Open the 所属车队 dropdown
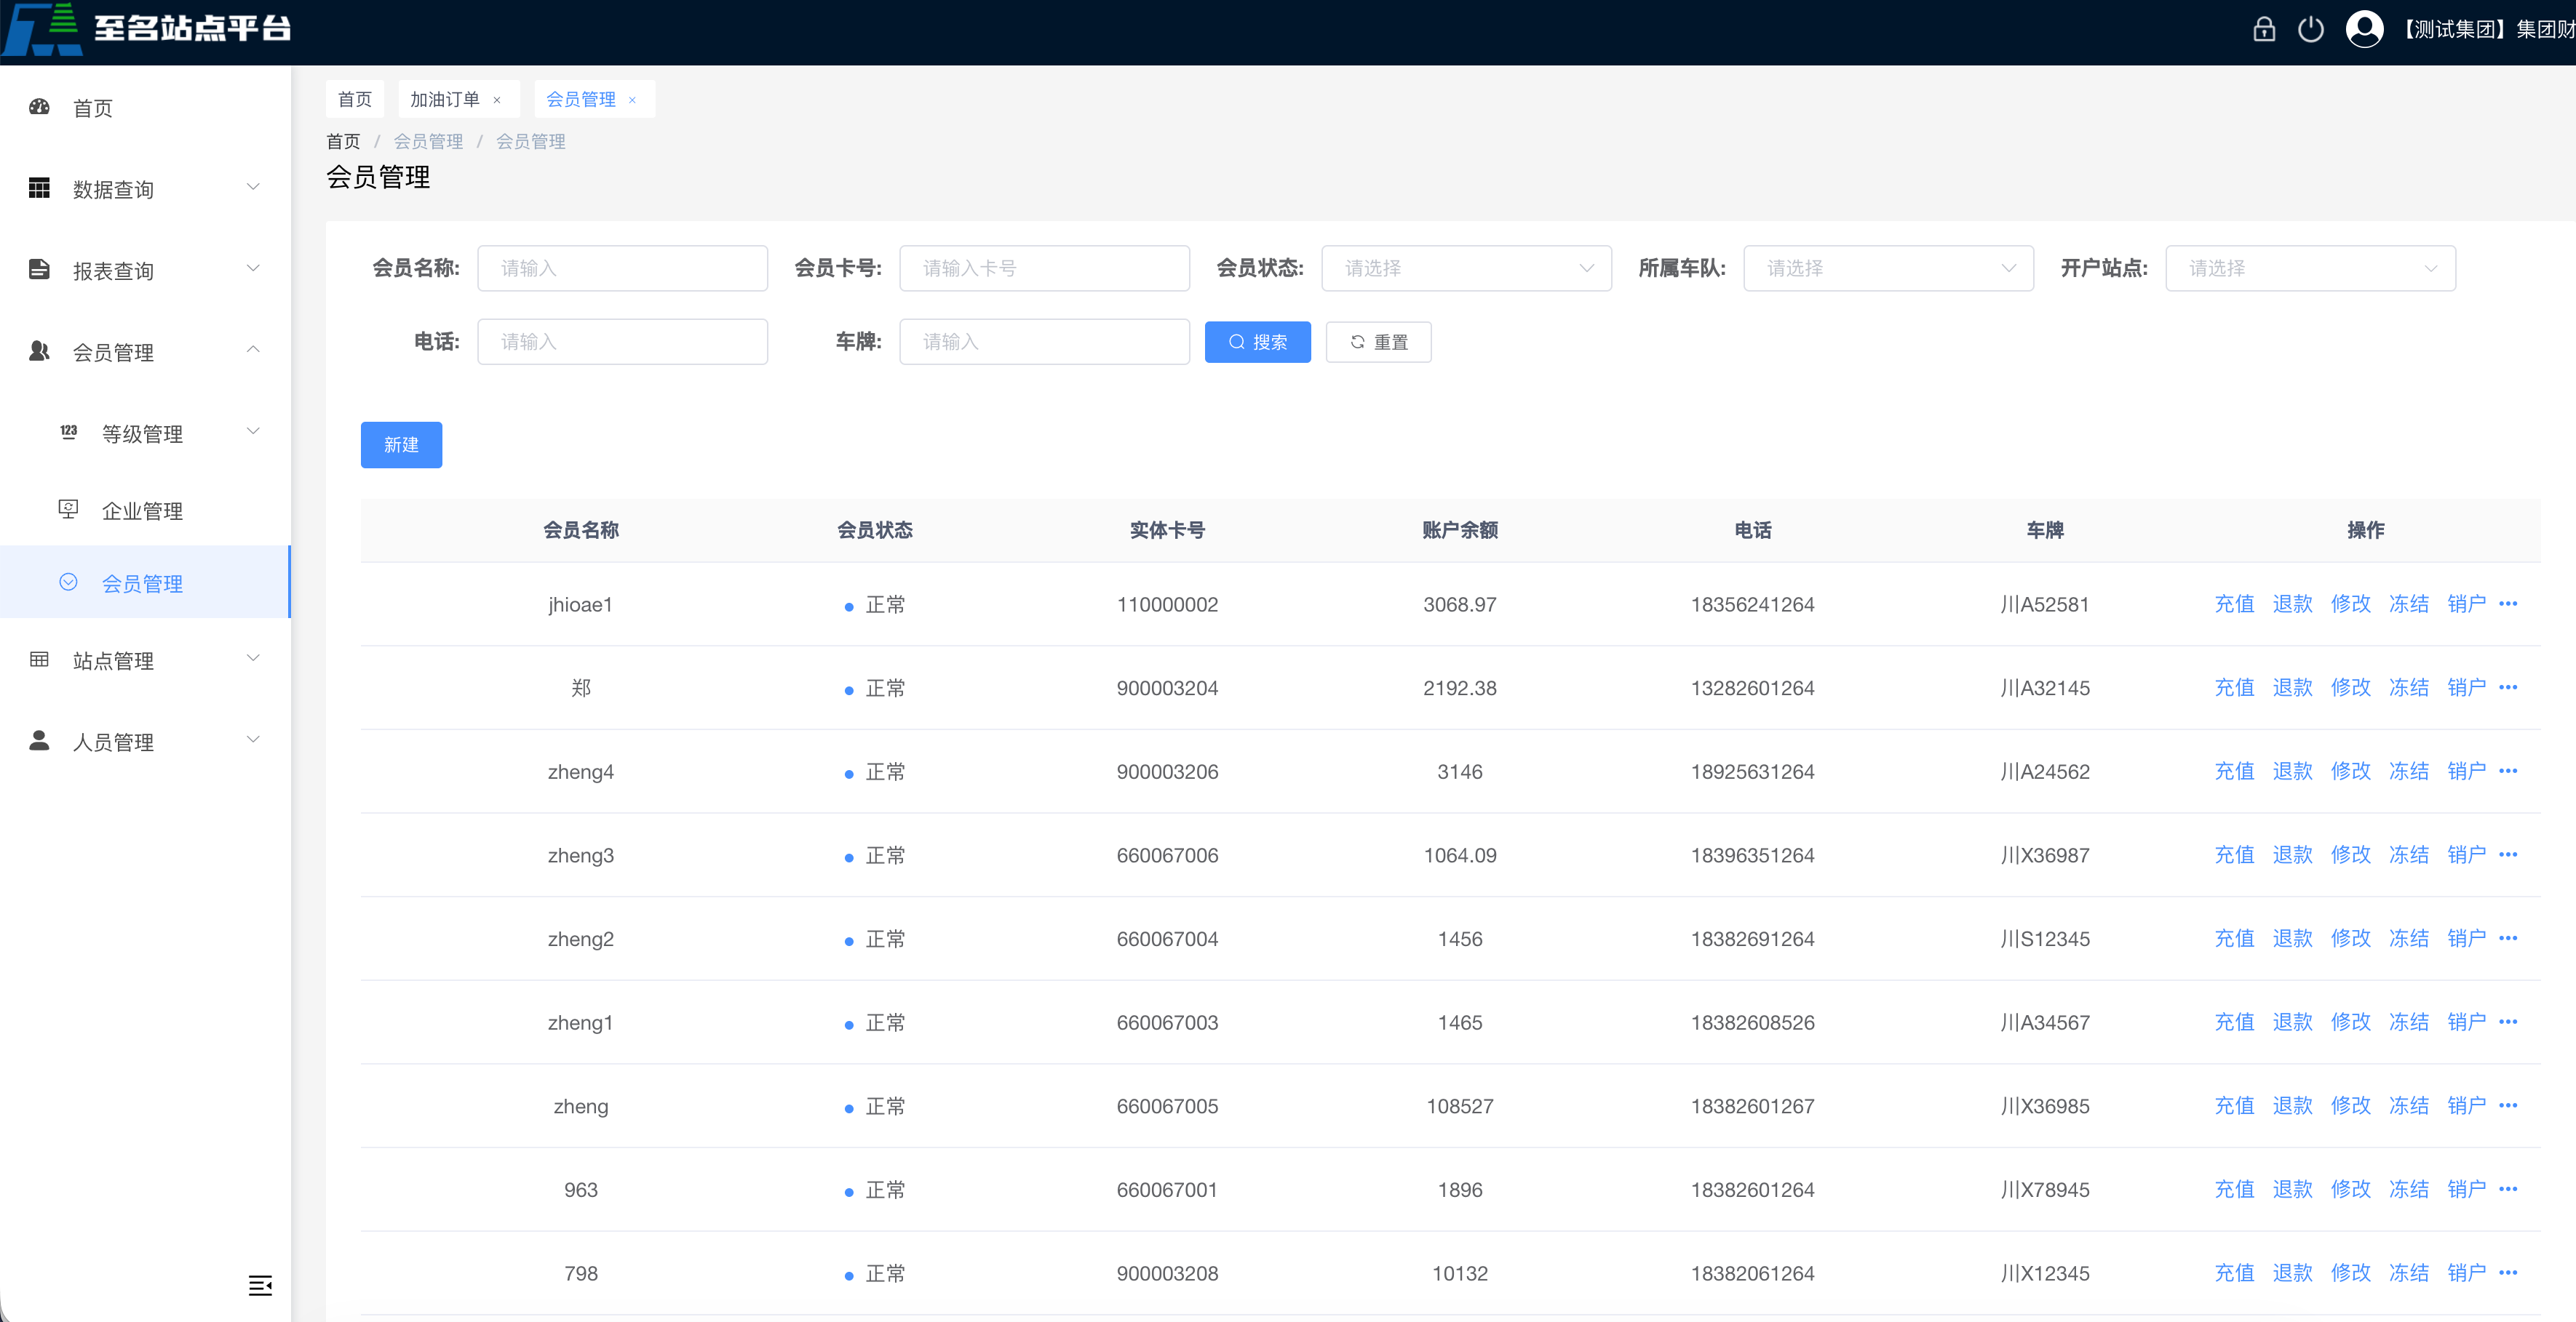The height and width of the screenshot is (1322, 2576). (1888, 268)
